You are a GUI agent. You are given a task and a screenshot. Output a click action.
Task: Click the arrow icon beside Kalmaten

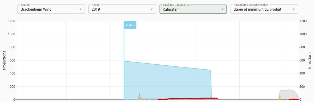point(222,9)
